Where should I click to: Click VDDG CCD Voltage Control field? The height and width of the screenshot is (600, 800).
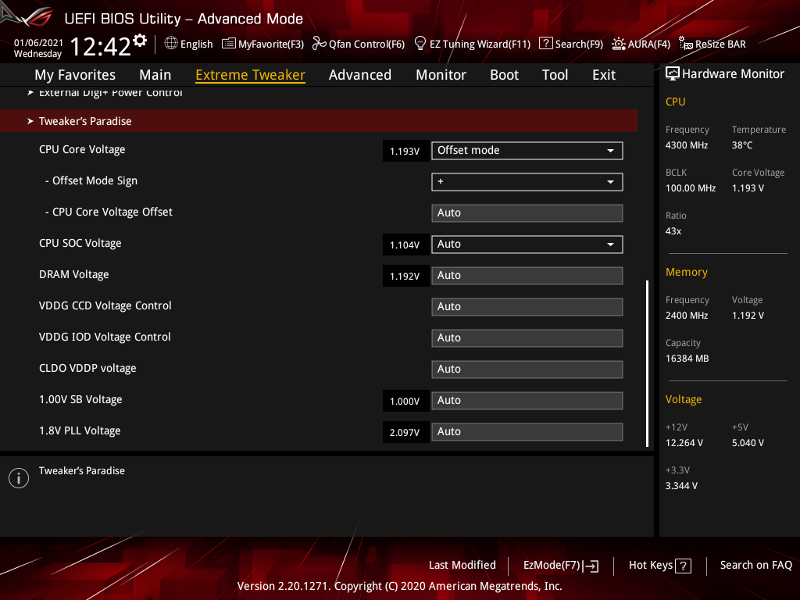pyautogui.click(x=527, y=306)
